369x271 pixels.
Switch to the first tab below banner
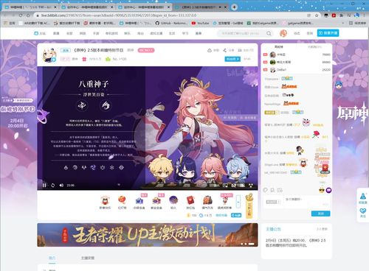click(x=52, y=258)
